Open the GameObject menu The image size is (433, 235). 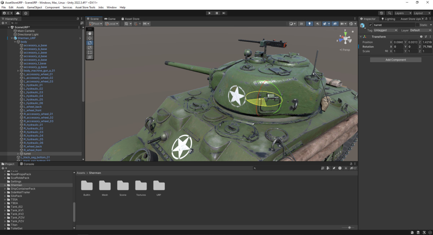tap(34, 7)
